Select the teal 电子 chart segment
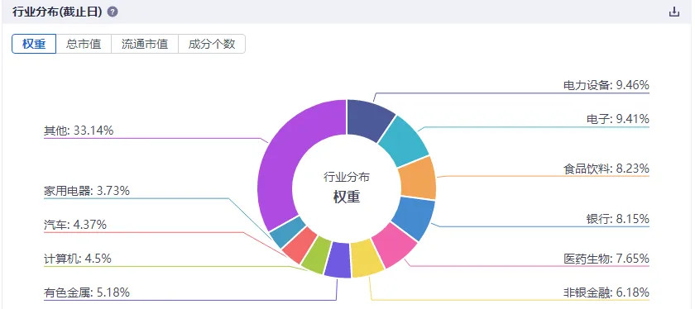The image size is (695, 309). coord(405,140)
